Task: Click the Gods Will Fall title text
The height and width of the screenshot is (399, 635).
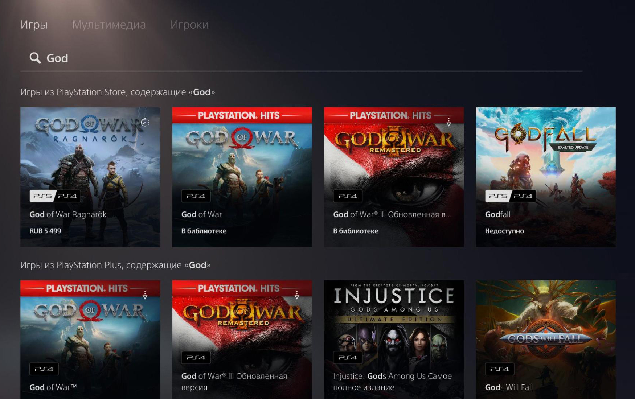Action: click(x=509, y=387)
